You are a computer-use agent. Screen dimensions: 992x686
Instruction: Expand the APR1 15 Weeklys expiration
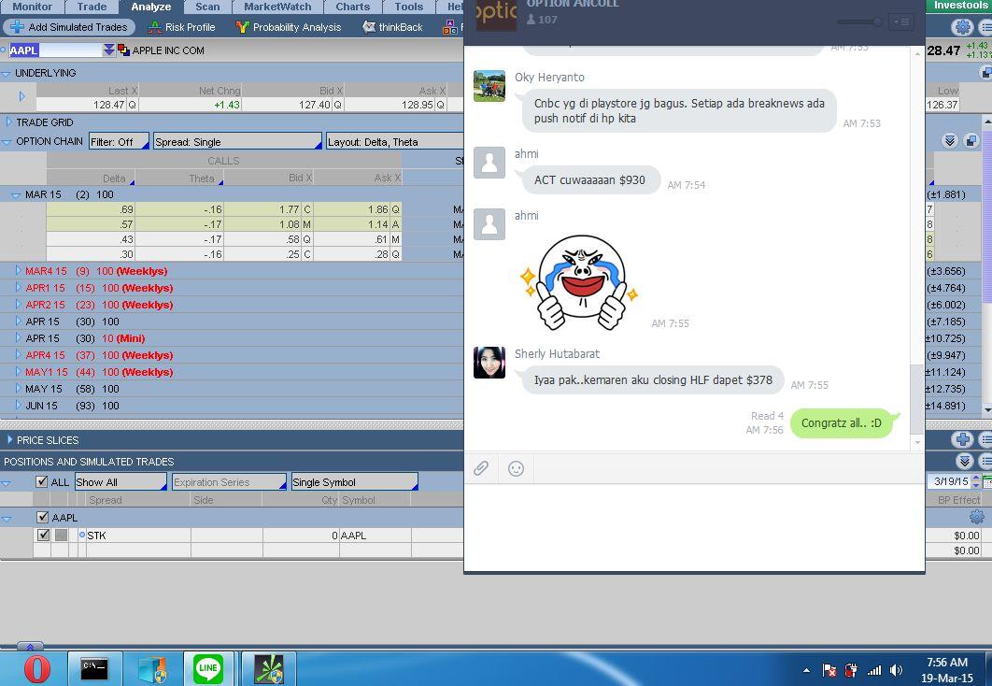pyautogui.click(x=19, y=287)
